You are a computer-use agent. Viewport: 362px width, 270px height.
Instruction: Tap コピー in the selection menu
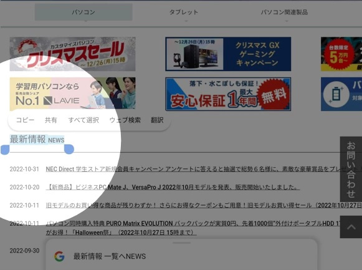pos(25,120)
